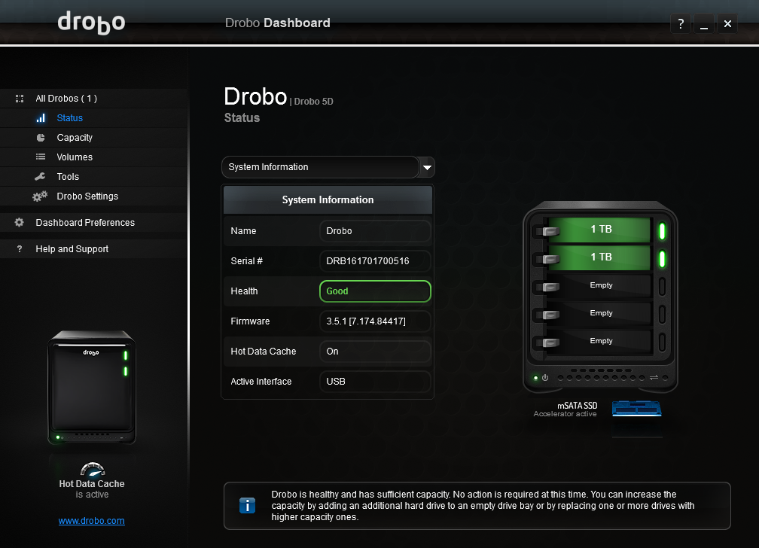Close the Drobo Dashboard window

coord(727,24)
